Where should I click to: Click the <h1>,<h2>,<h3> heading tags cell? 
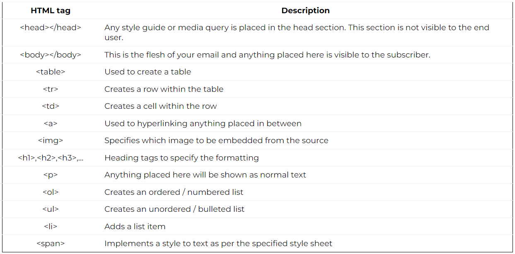(x=51, y=158)
